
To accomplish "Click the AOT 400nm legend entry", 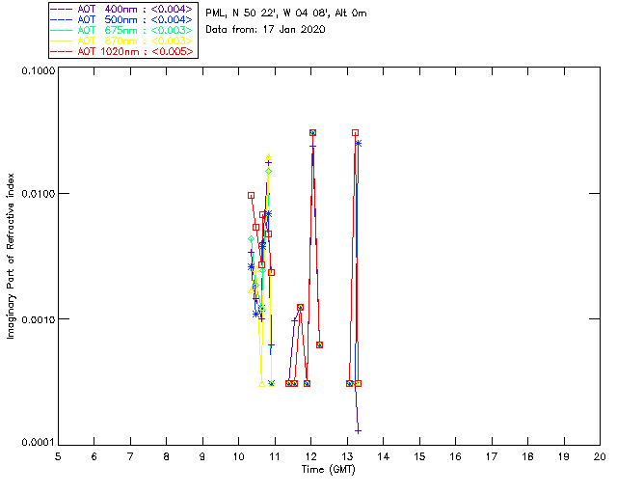I will click(x=122, y=9).
